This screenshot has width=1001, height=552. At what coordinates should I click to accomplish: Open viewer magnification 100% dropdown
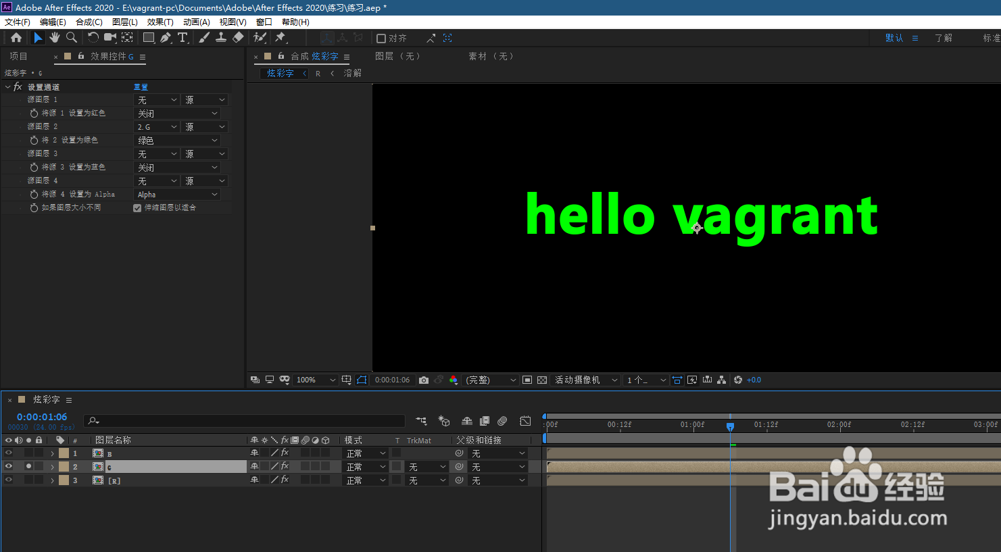tap(316, 380)
